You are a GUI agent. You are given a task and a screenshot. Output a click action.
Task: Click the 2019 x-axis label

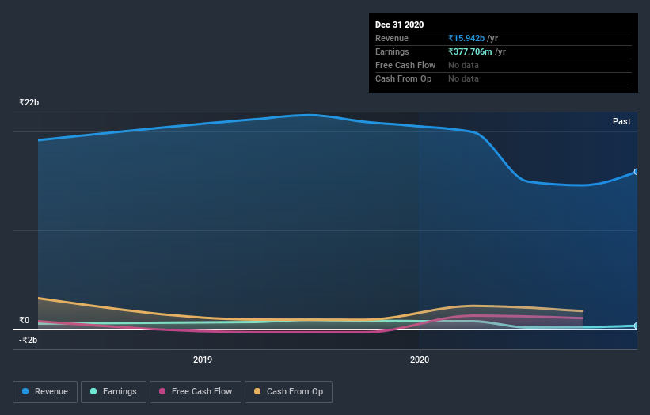pos(203,360)
